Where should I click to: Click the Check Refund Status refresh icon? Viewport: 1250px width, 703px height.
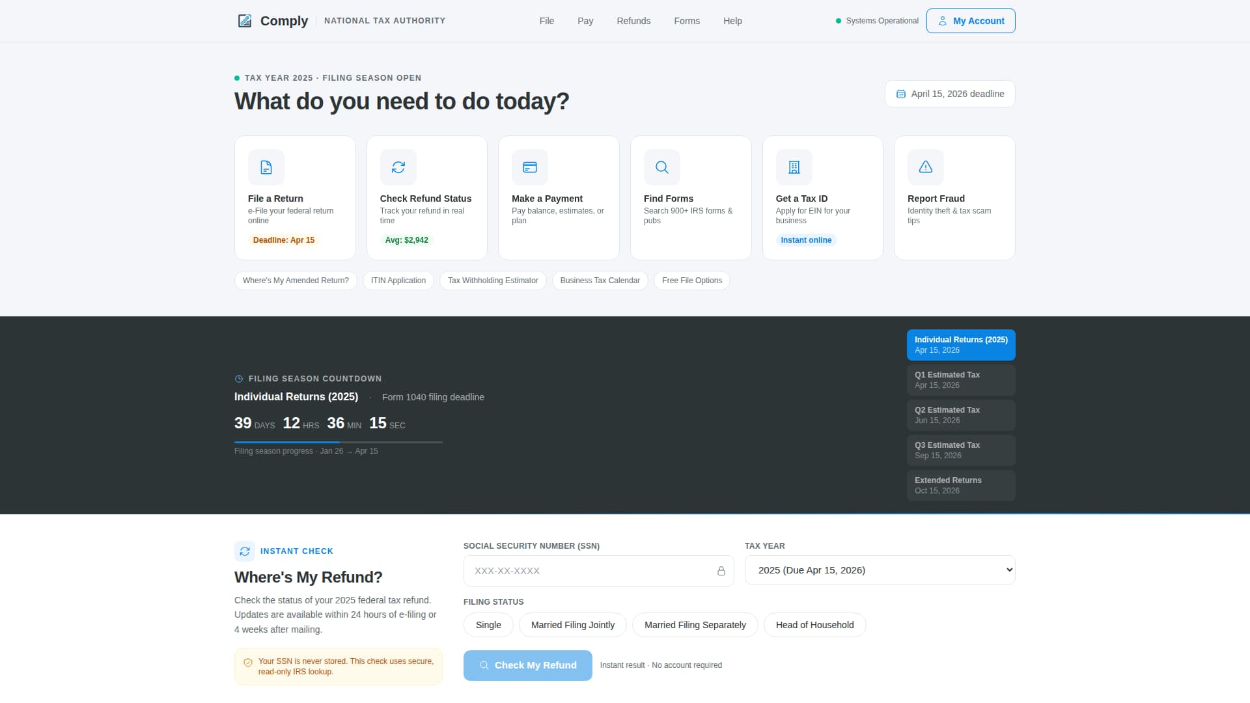pos(398,167)
